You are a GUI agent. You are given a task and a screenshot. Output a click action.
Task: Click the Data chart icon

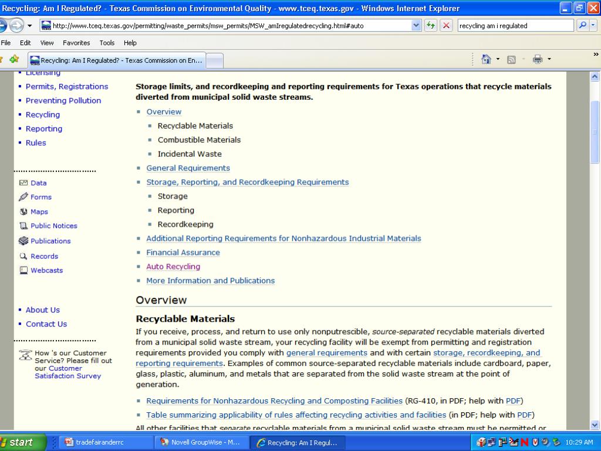(23, 183)
